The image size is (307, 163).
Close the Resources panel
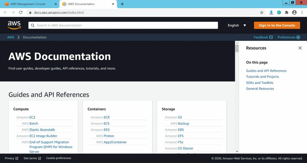click(x=300, y=48)
